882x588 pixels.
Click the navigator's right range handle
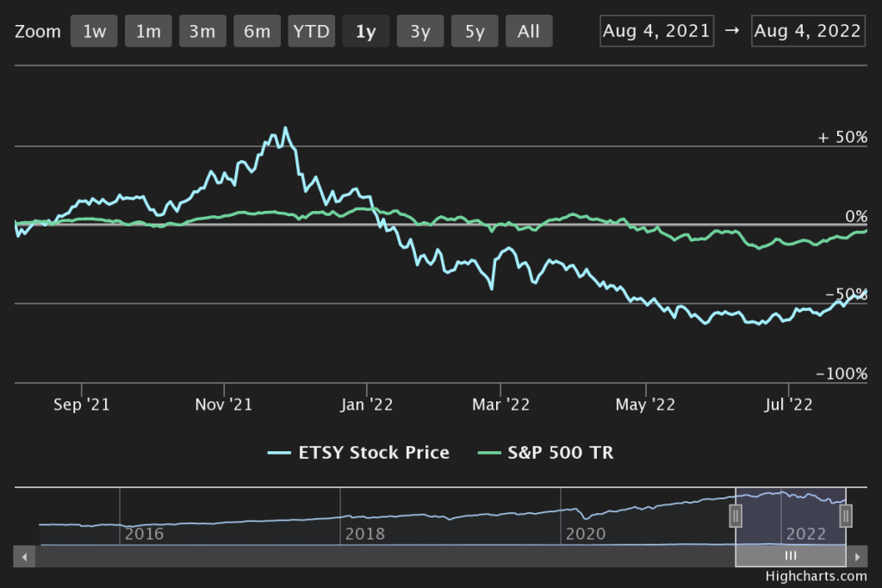coord(846,515)
